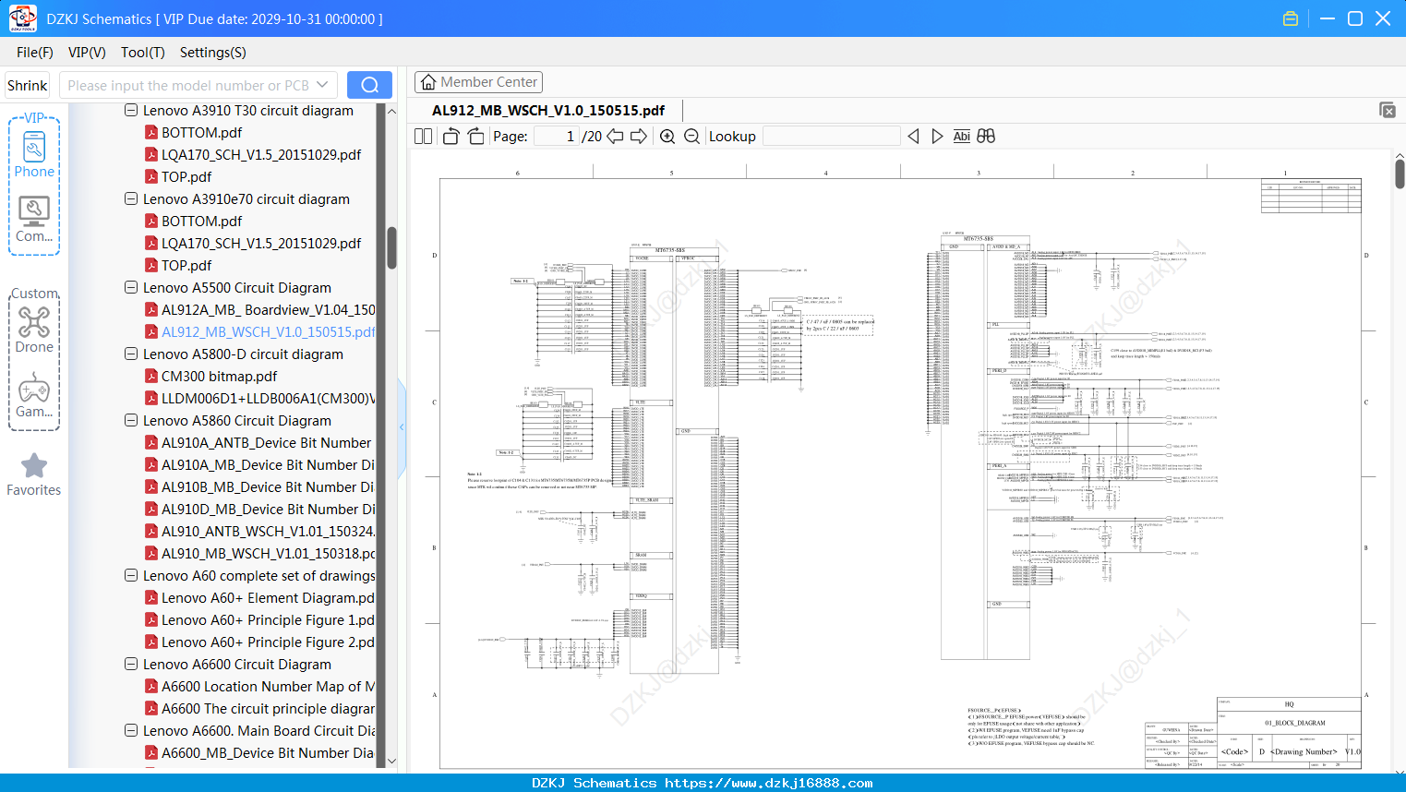Find next lookup match triangle
The image size is (1406, 792).
(937, 137)
